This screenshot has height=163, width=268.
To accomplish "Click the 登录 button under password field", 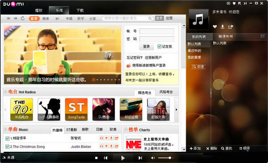I will [147, 47].
